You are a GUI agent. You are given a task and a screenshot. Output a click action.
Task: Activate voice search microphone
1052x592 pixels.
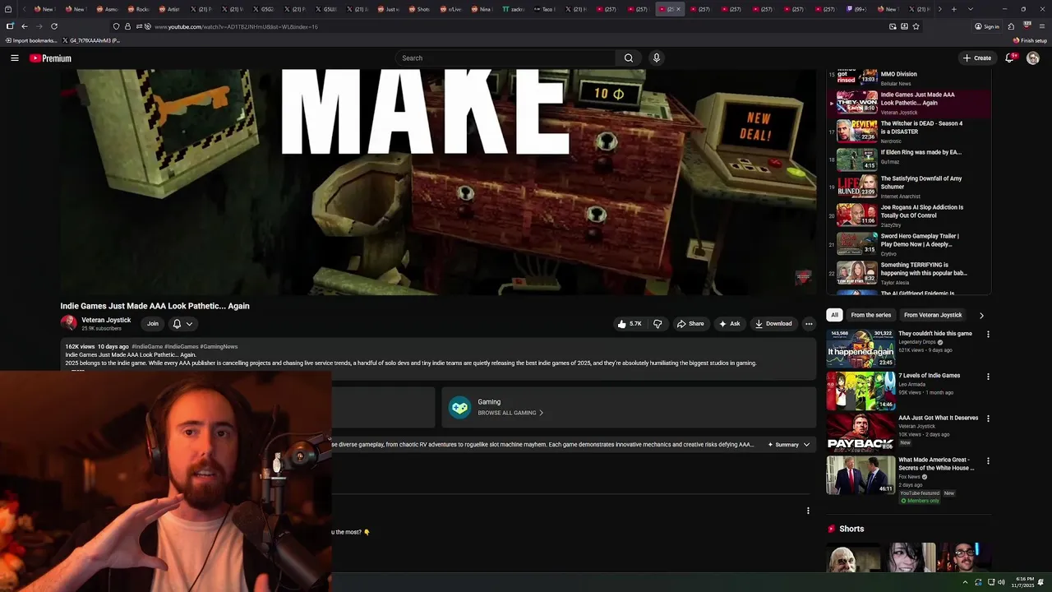(x=656, y=58)
